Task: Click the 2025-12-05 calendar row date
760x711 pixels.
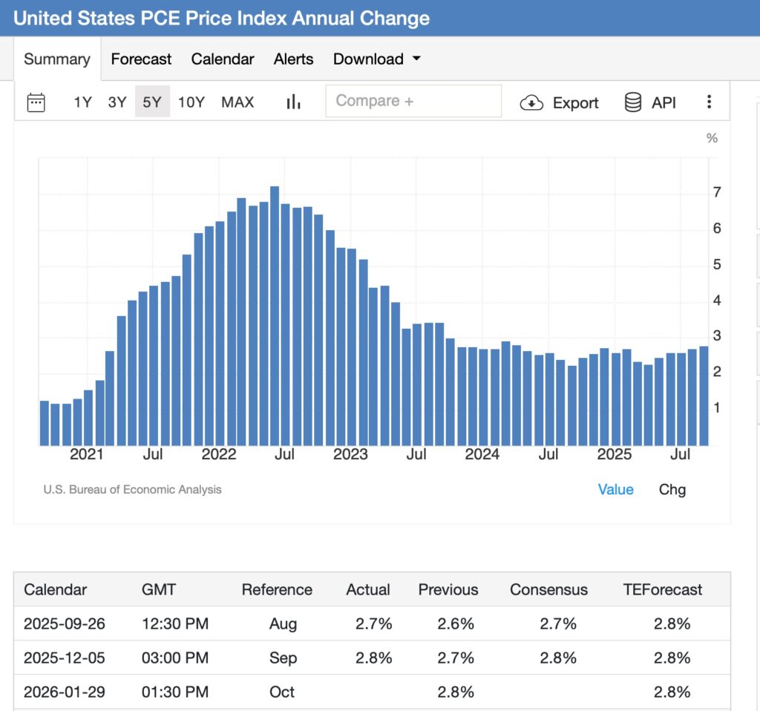Action: [x=64, y=658]
